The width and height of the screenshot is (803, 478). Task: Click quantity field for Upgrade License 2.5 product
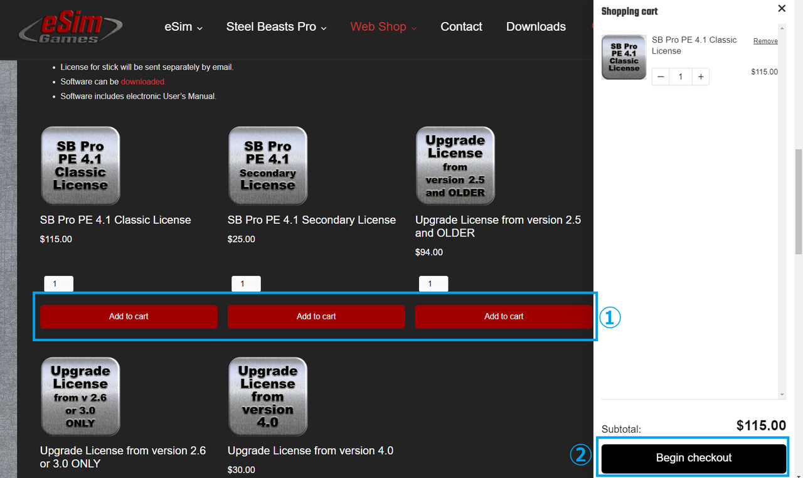click(433, 284)
